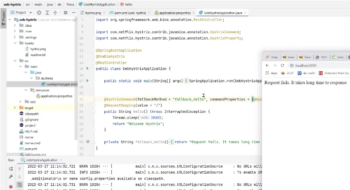The height and width of the screenshot is (190, 350).
Task: Open the hystrix.png editor tab
Action: tap(93, 13)
